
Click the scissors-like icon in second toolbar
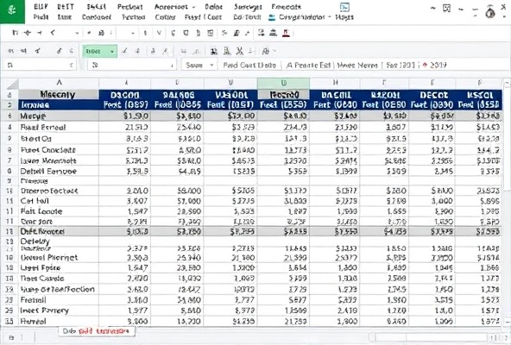pyautogui.click(x=240, y=51)
